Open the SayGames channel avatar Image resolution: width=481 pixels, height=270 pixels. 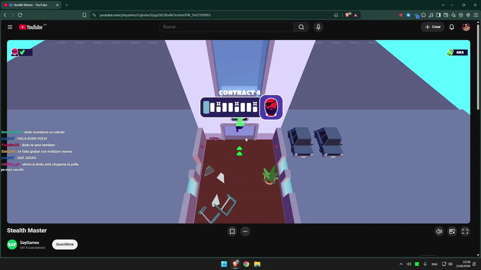[x=12, y=244]
